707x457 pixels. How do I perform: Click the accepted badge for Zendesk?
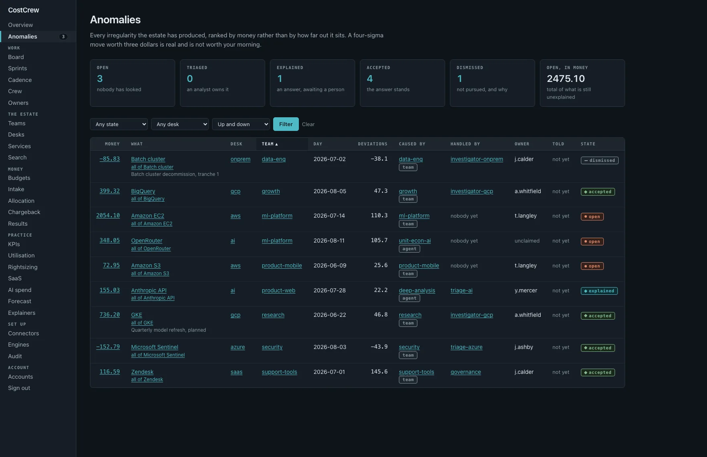click(x=598, y=372)
